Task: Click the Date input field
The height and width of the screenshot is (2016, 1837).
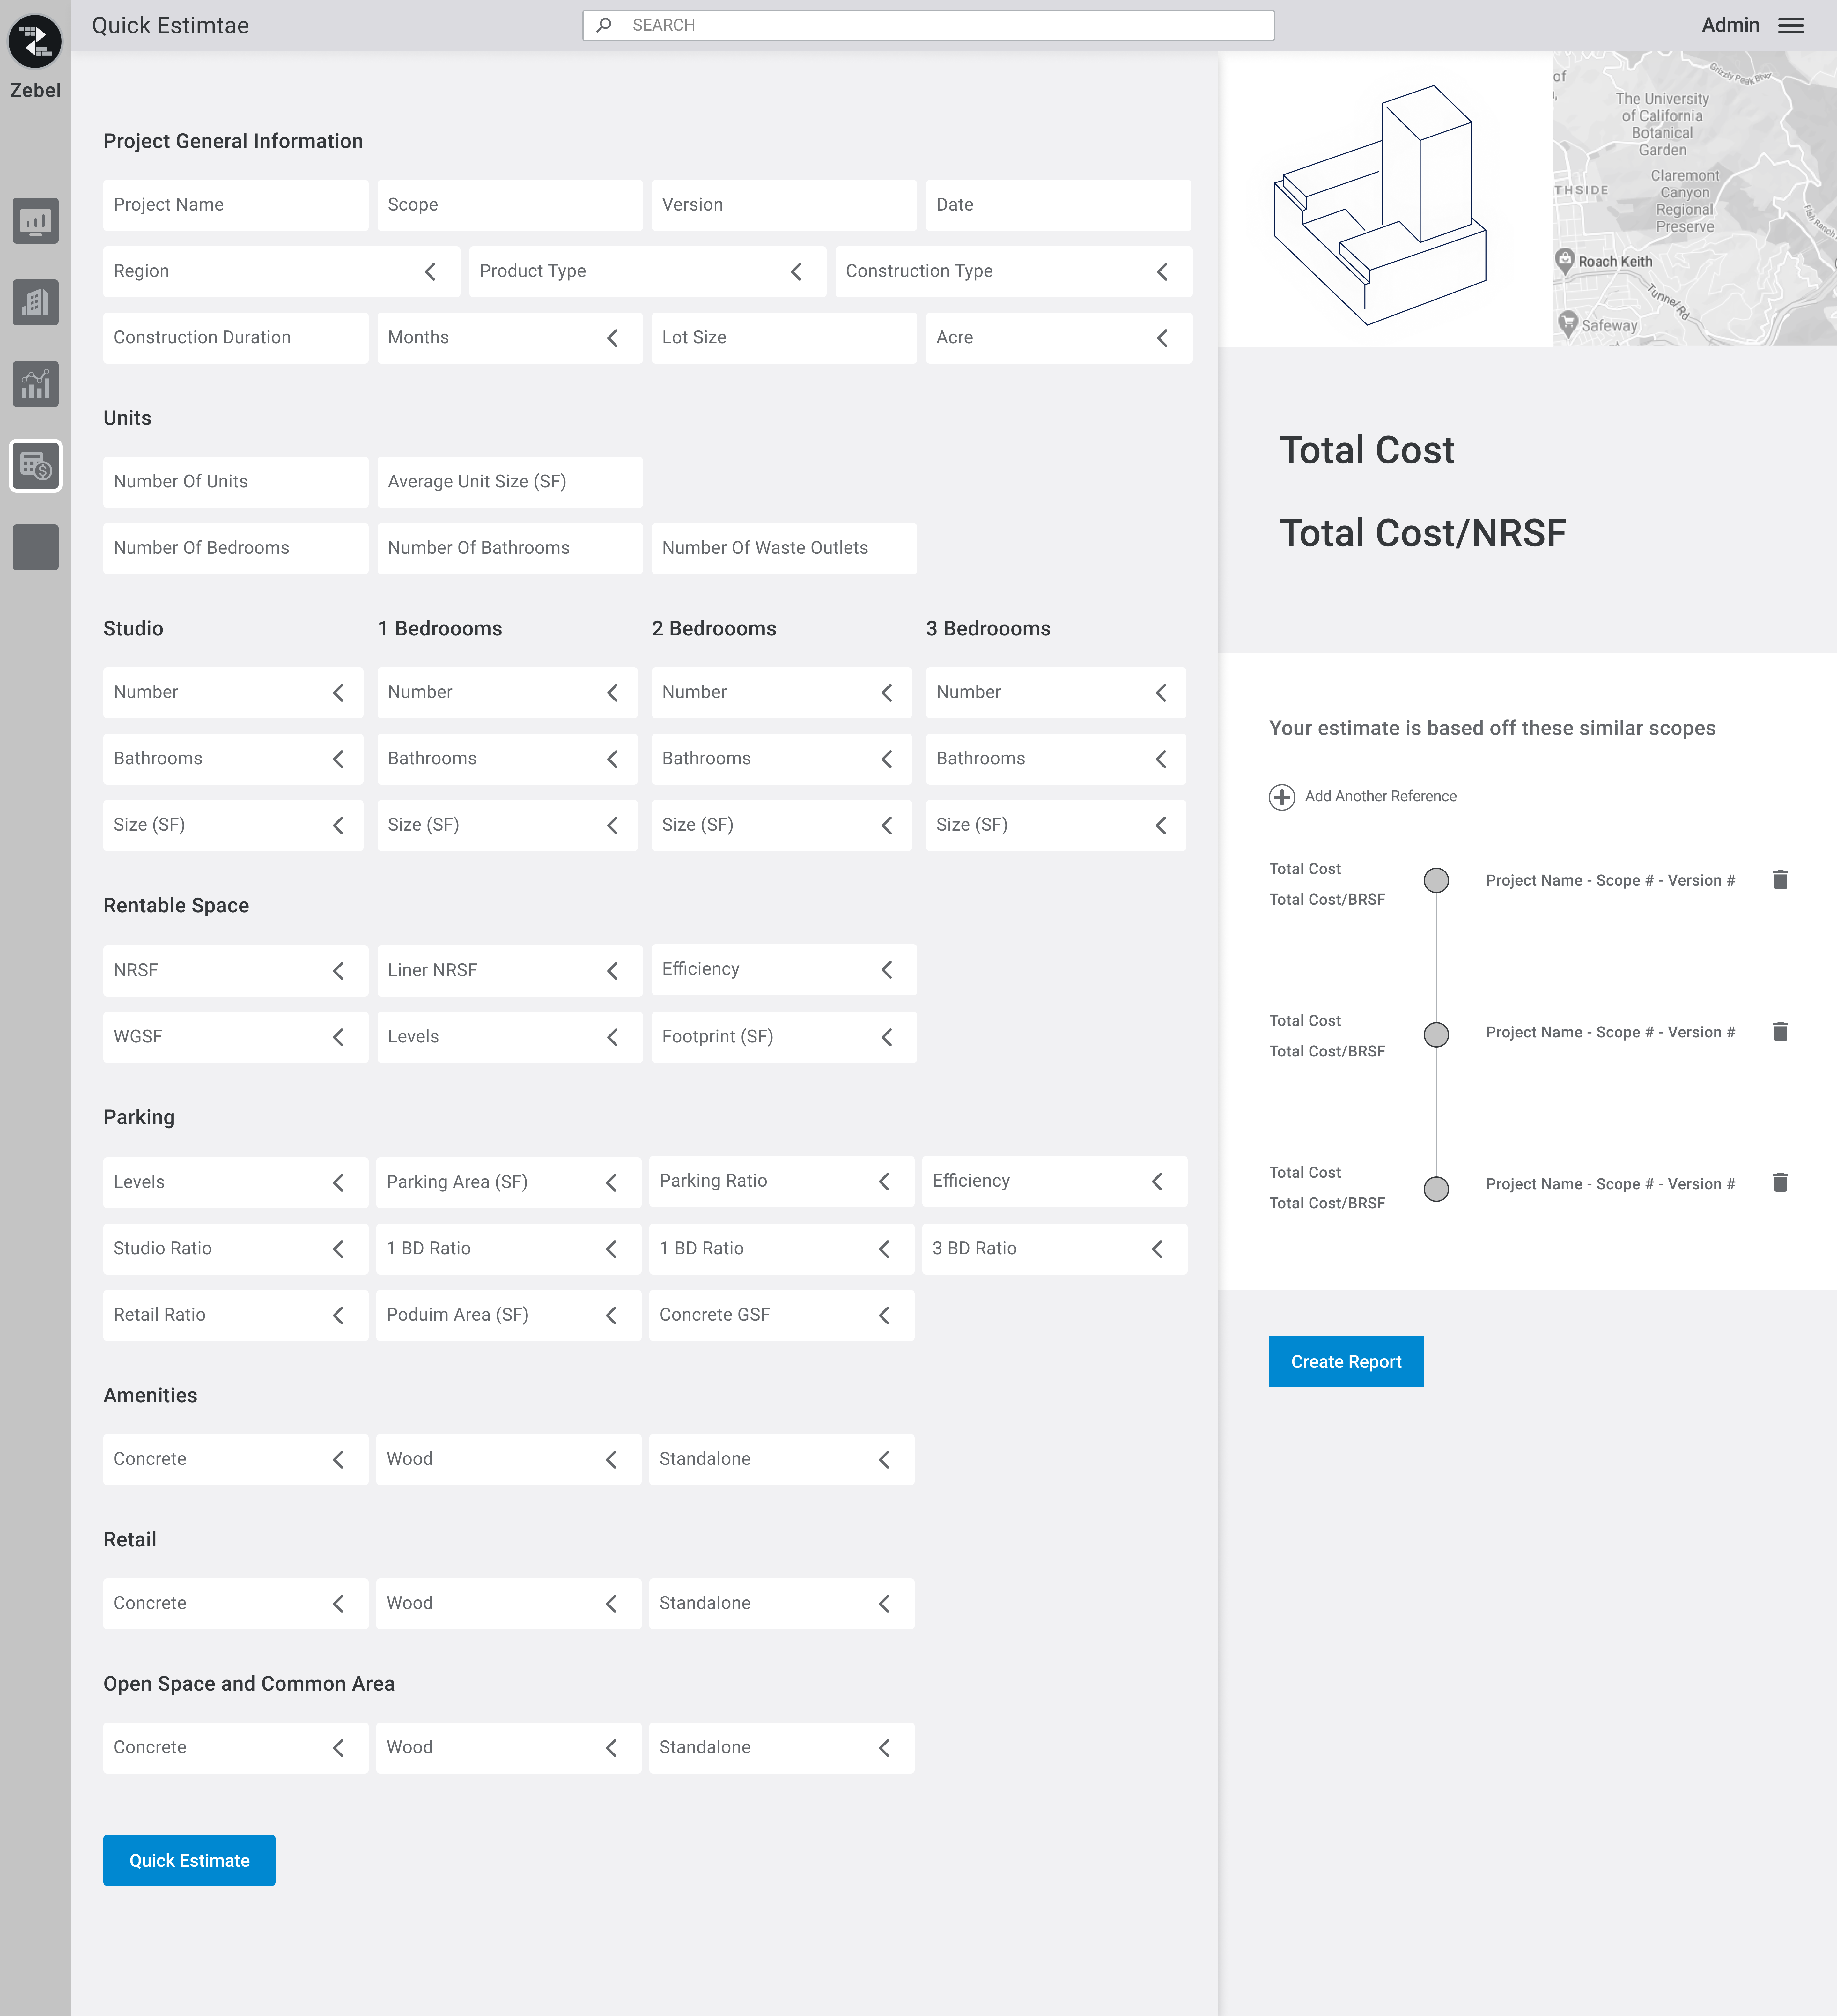Action: click(x=1059, y=205)
